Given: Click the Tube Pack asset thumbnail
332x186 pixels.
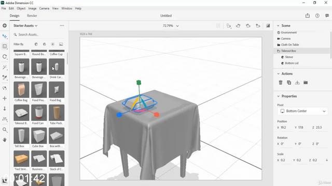Looking at the screenshot, I should tap(57, 113).
